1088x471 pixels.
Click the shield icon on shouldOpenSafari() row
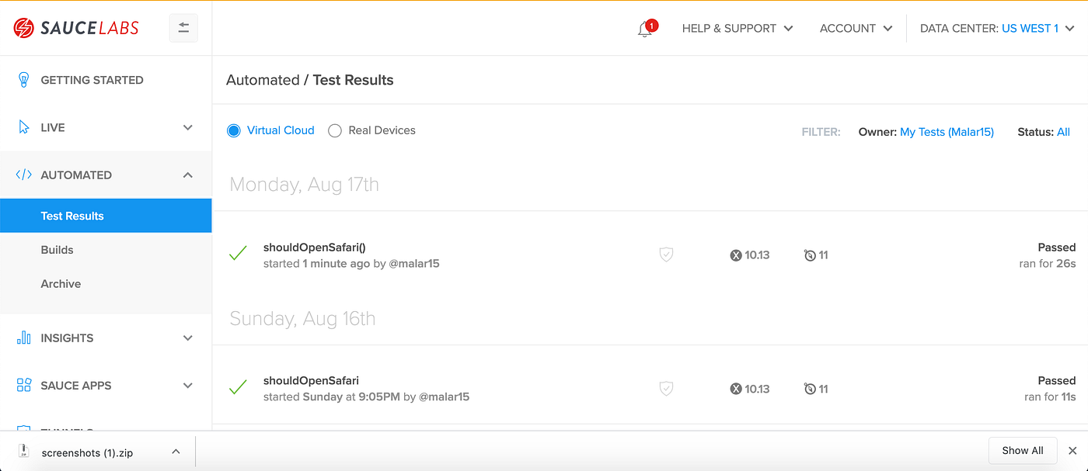pyautogui.click(x=666, y=255)
